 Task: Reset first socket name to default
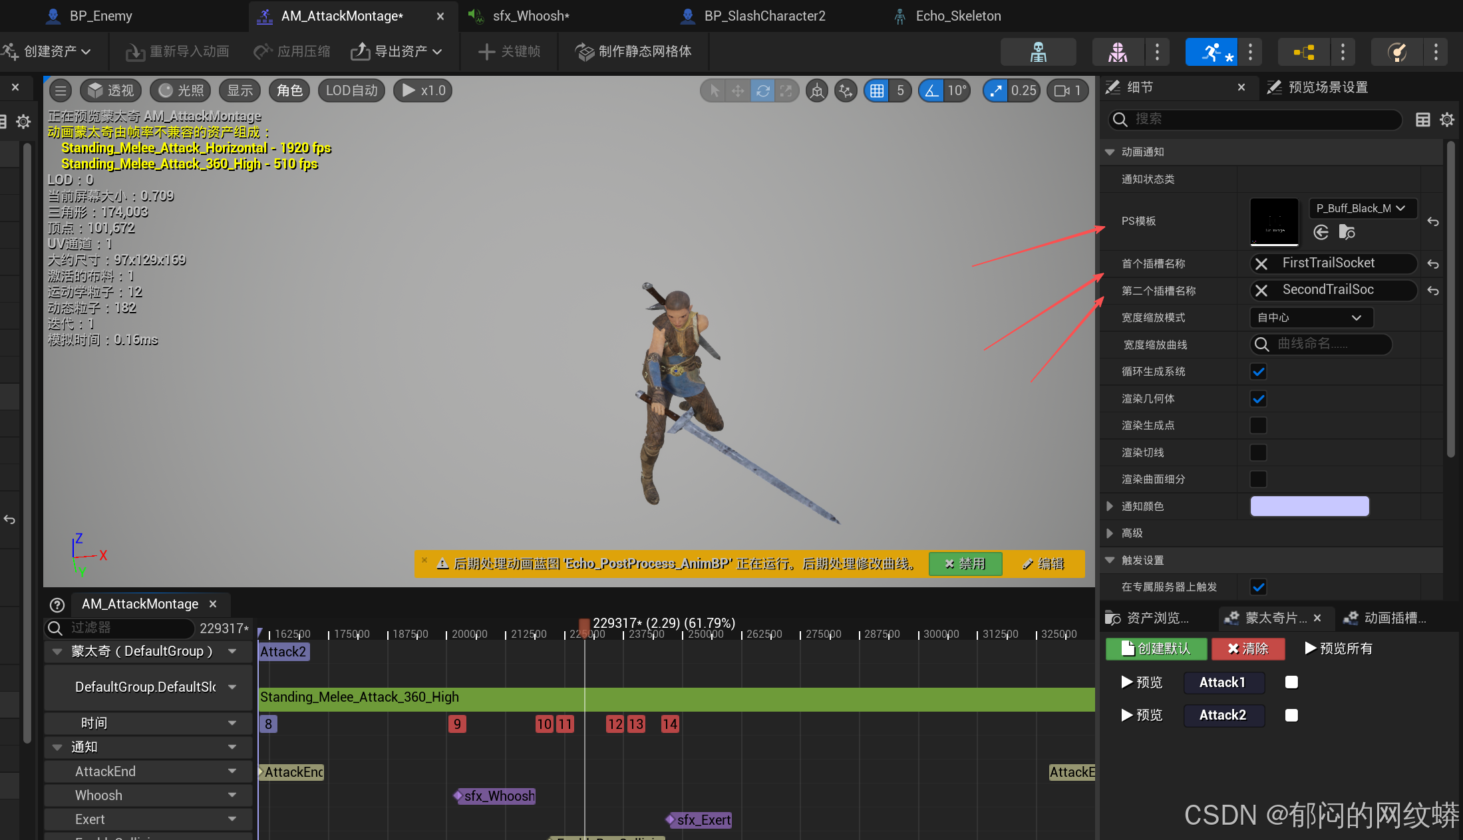pos(1433,264)
